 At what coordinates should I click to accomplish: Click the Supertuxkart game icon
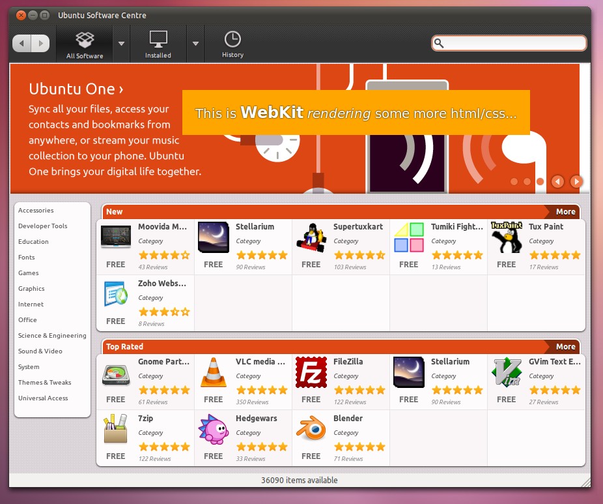coord(311,237)
